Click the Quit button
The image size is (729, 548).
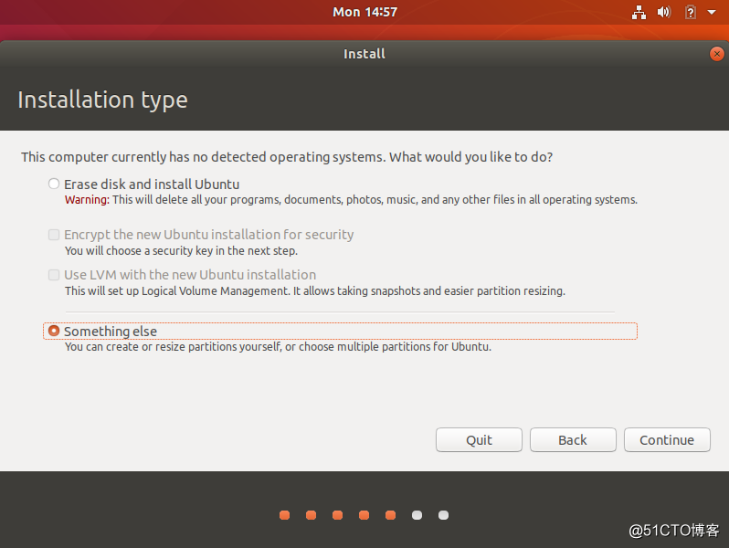pyautogui.click(x=479, y=439)
